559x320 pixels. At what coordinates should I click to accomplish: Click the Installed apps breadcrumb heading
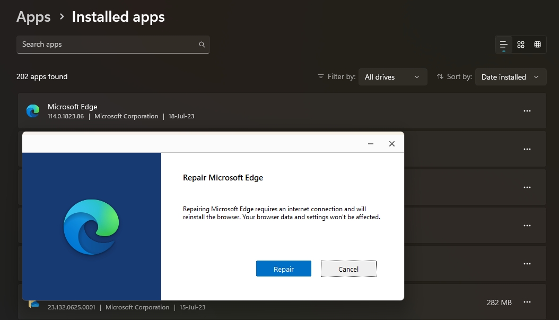coord(118,16)
